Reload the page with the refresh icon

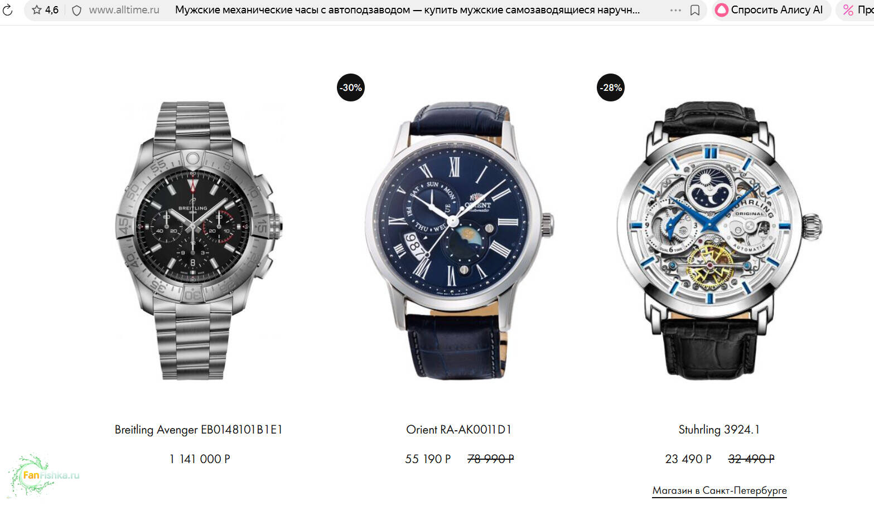[8, 10]
